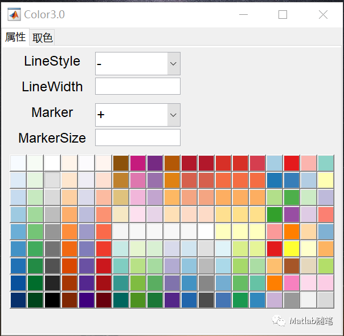
Task: Expand the Marker dropdown list
Action: click(x=174, y=115)
